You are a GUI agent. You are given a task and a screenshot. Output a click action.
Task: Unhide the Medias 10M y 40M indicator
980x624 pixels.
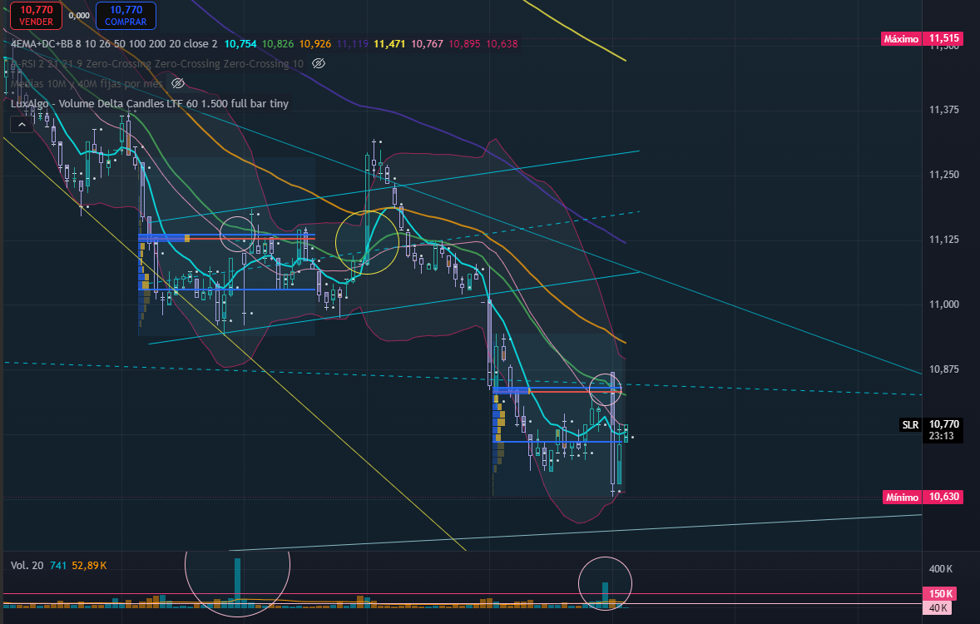(x=178, y=84)
